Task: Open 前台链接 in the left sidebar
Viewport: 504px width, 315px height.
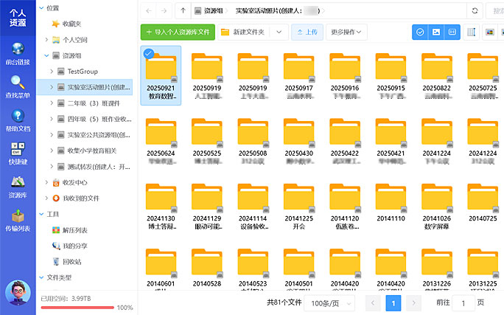Action: click(18, 55)
